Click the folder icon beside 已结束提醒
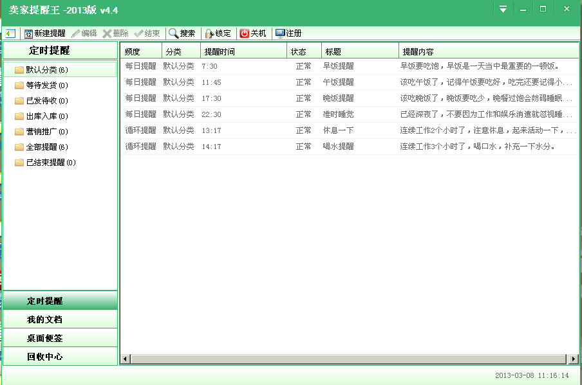This screenshot has height=385, width=582. [19, 163]
